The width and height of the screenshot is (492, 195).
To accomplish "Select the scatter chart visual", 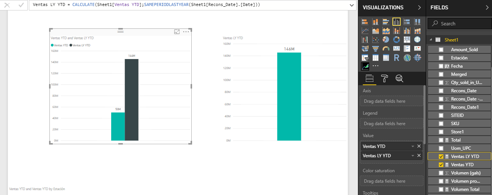I will 375,40.
